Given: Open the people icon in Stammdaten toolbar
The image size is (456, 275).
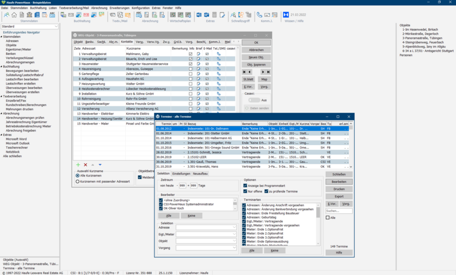Looking at the screenshot, I should point(6,15).
